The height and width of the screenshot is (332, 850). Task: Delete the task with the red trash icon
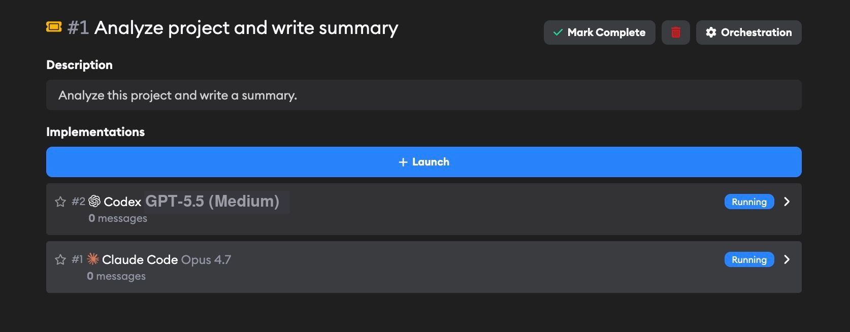tap(675, 32)
